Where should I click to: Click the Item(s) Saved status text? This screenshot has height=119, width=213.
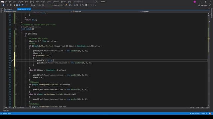click(7, 113)
